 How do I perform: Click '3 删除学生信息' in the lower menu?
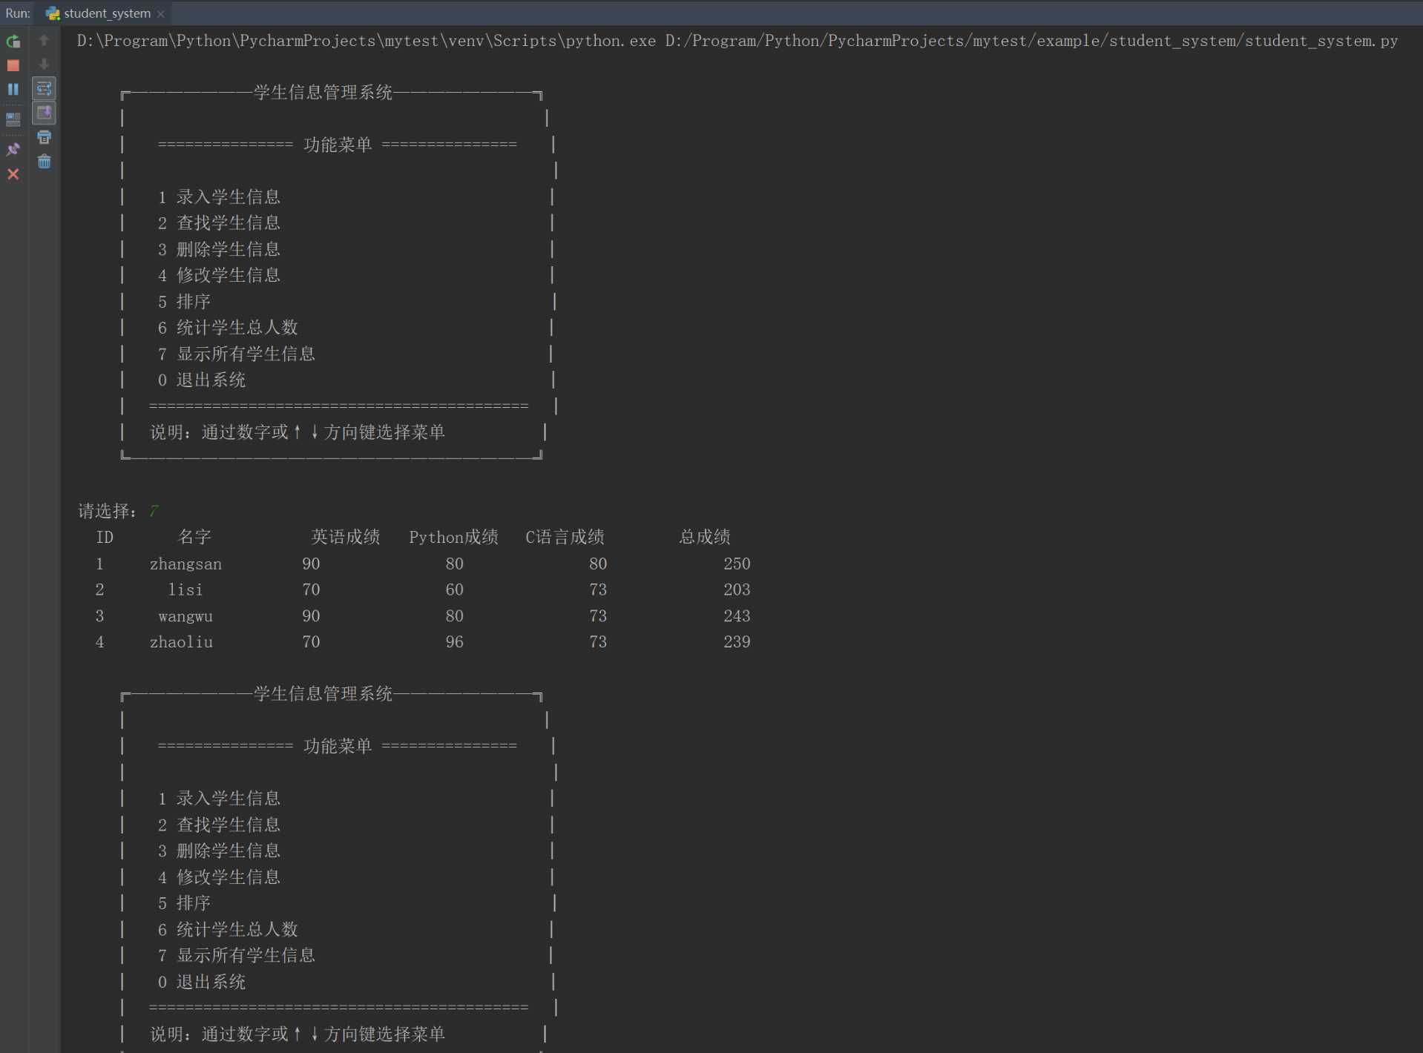[219, 851]
